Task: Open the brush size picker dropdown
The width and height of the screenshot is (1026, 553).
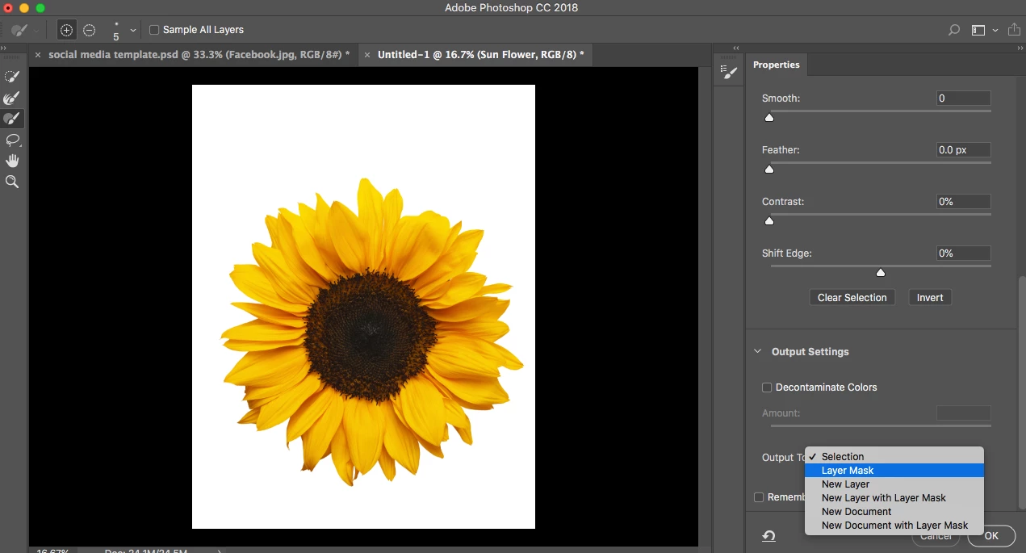Action: 133,30
